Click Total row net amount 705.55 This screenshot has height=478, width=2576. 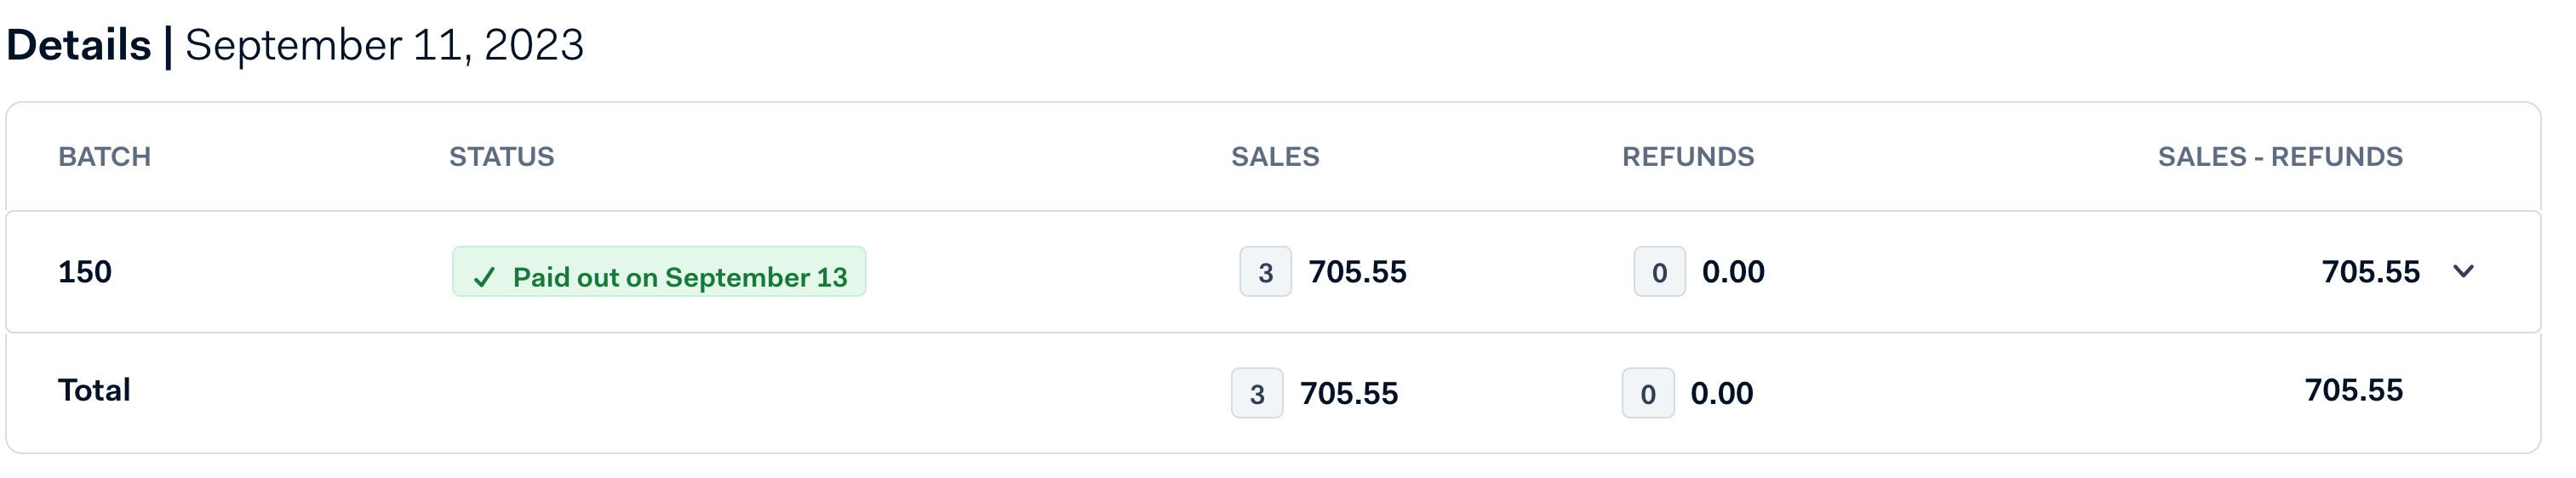(2354, 390)
